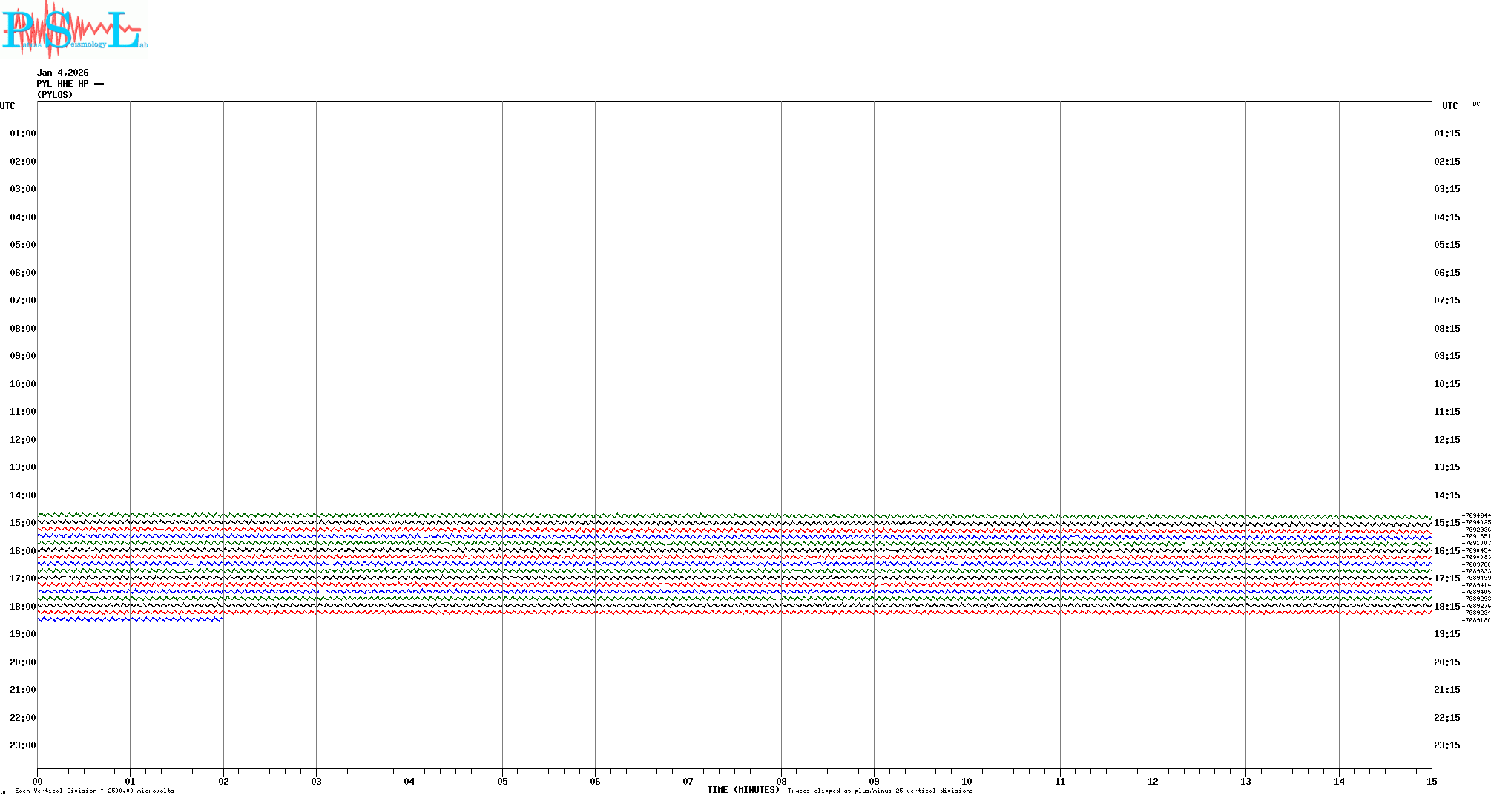1491x801 pixels.
Task: Click the 08:00 UTC row label
Action: point(22,329)
